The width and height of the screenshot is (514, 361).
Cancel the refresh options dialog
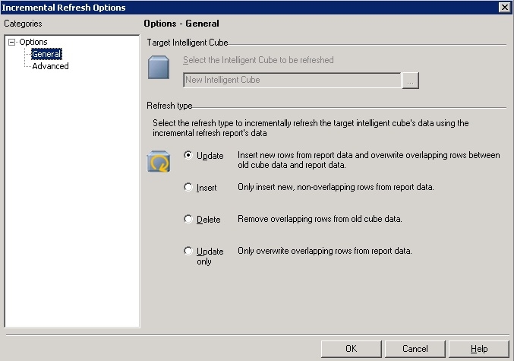(415, 349)
